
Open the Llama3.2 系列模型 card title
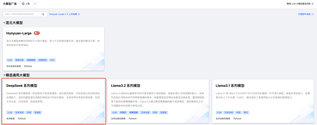(x=126, y=86)
